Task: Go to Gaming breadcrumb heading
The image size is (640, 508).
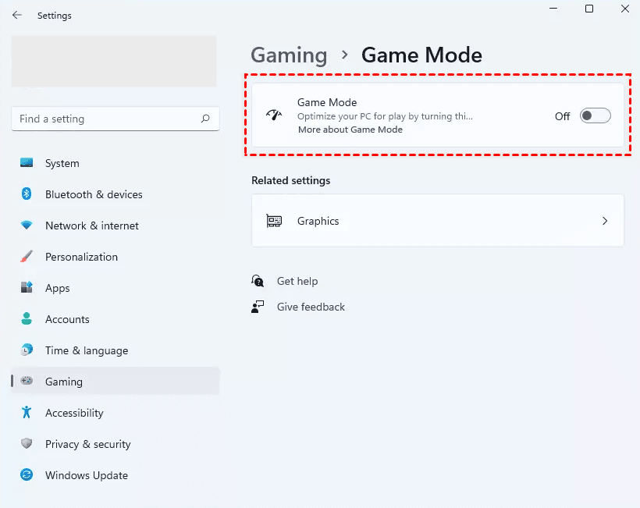Action: (x=289, y=55)
